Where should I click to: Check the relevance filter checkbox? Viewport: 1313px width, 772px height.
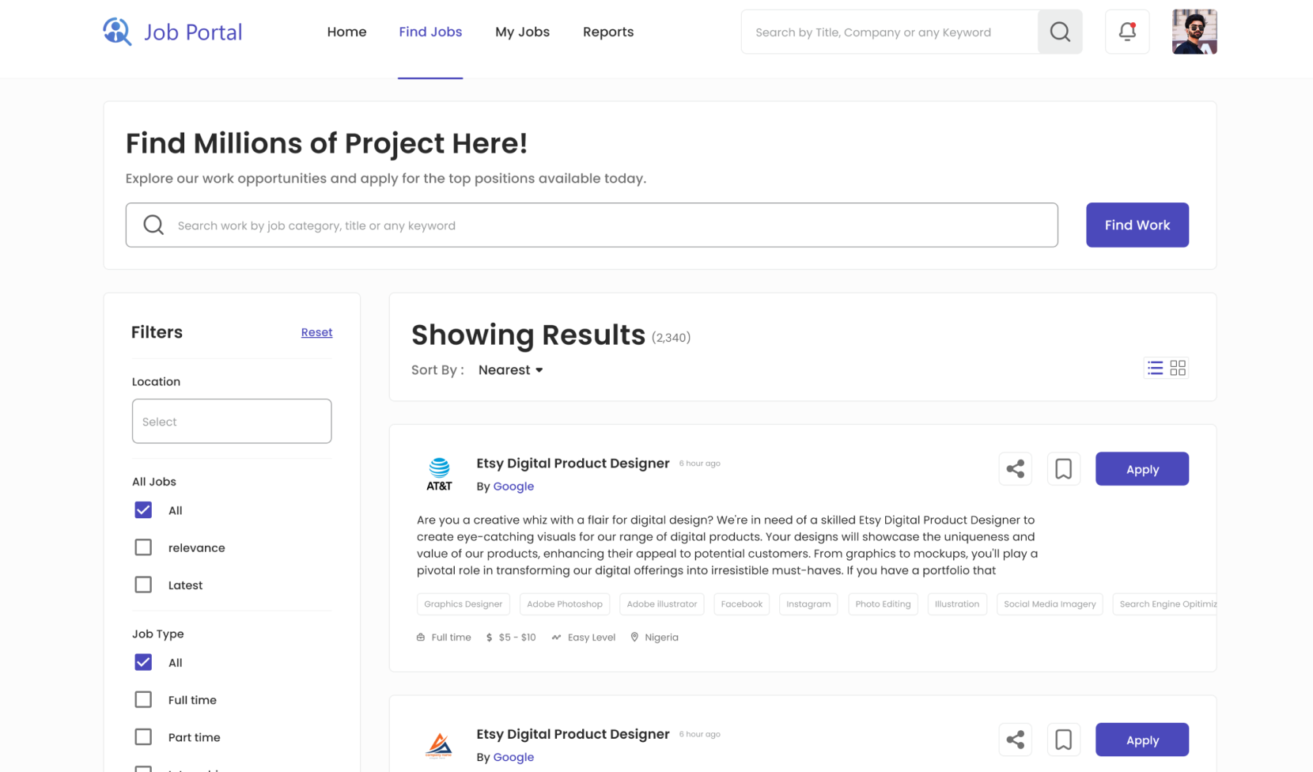coord(143,547)
